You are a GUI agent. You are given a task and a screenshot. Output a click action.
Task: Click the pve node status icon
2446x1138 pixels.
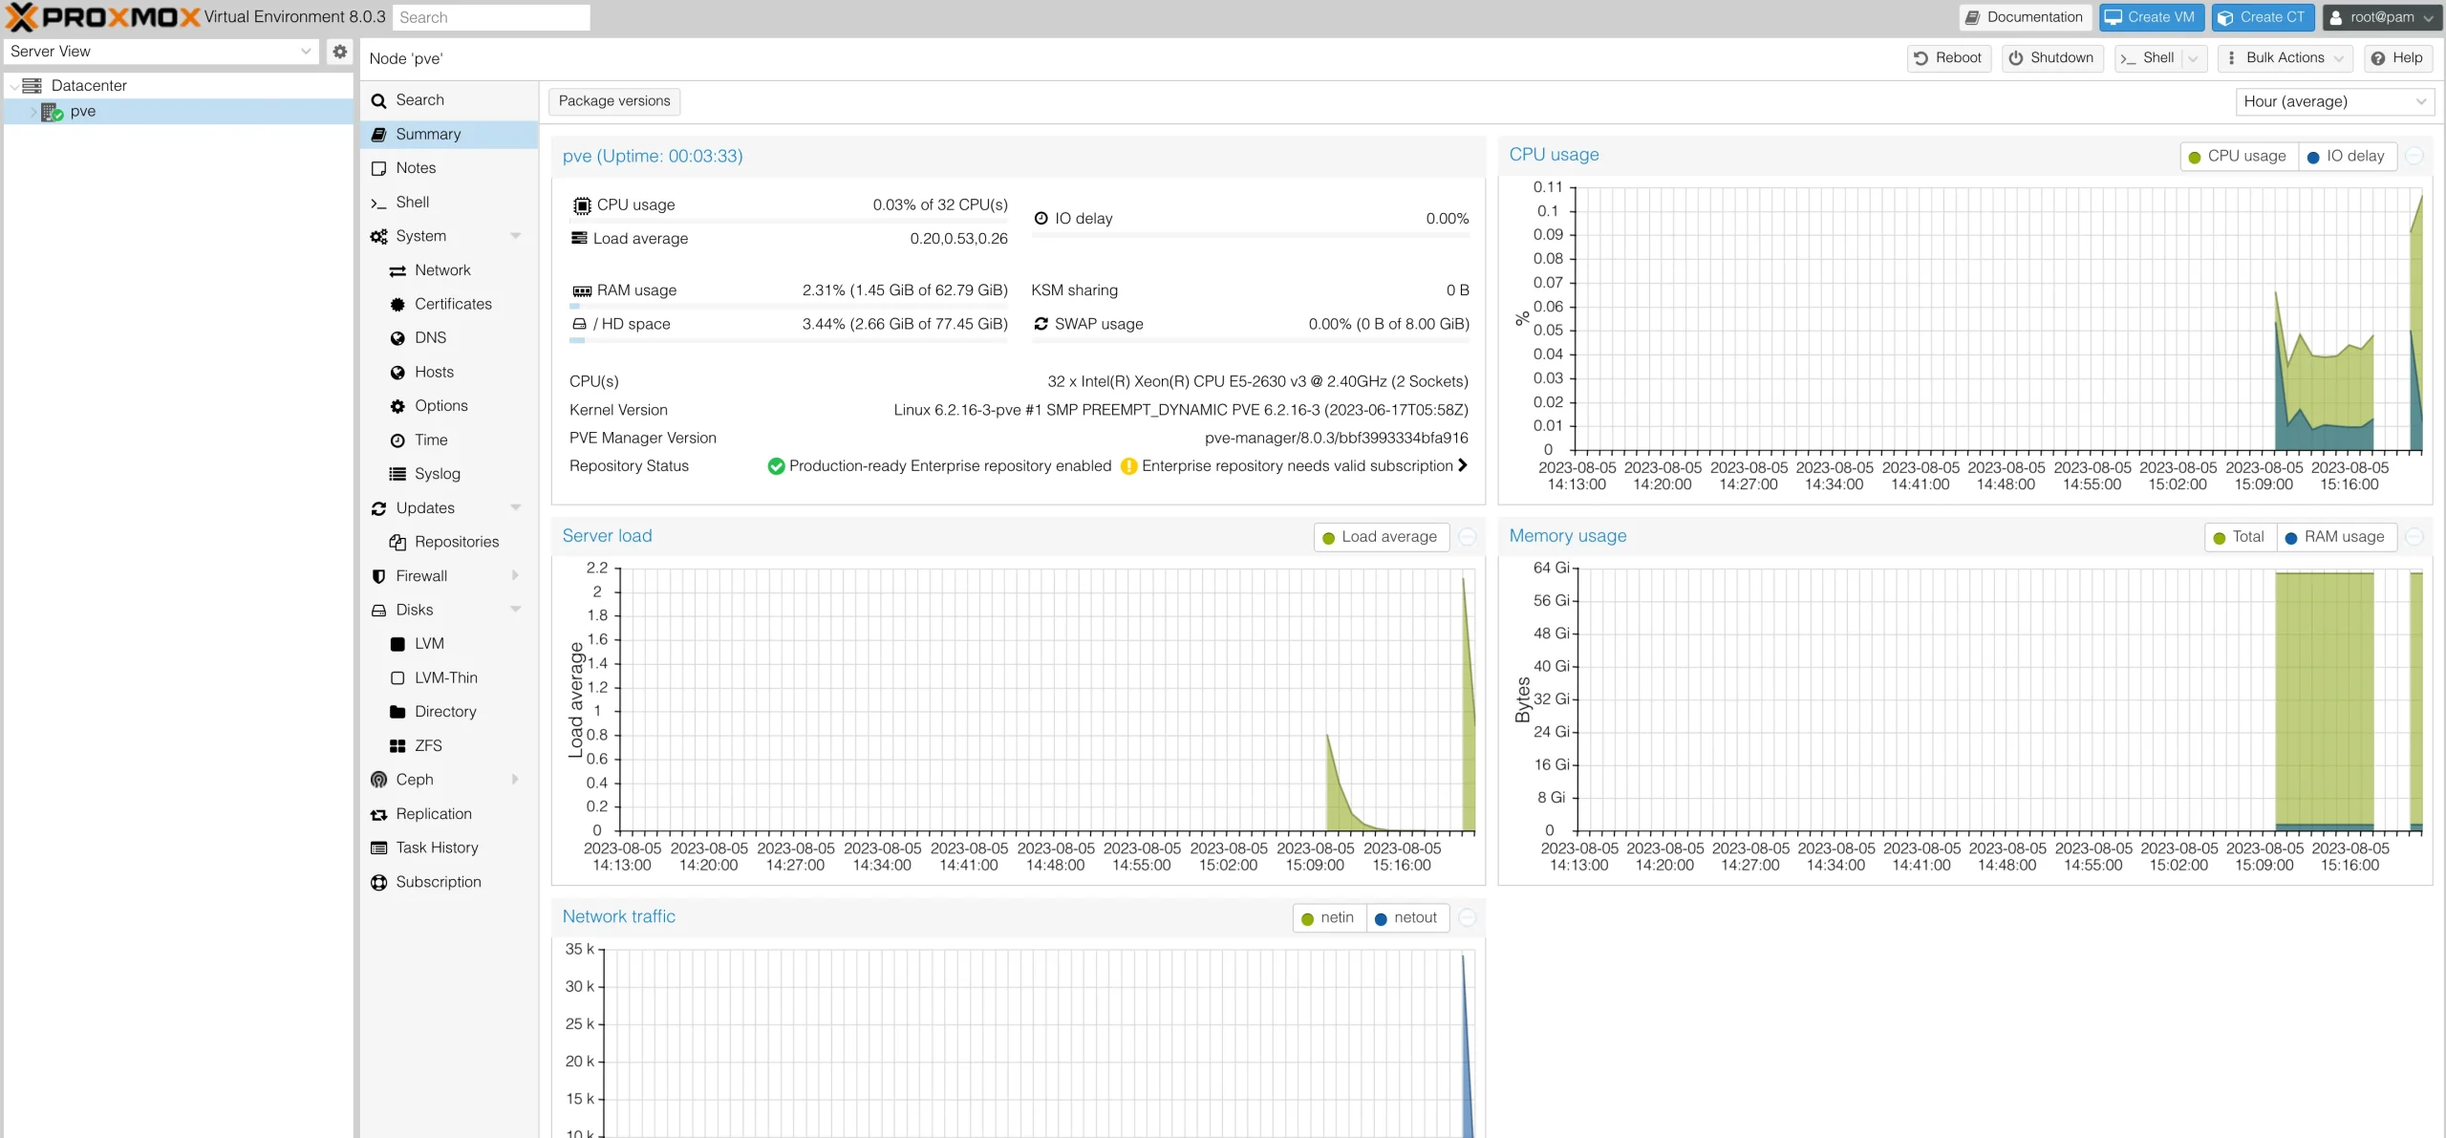click(x=52, y=112)
